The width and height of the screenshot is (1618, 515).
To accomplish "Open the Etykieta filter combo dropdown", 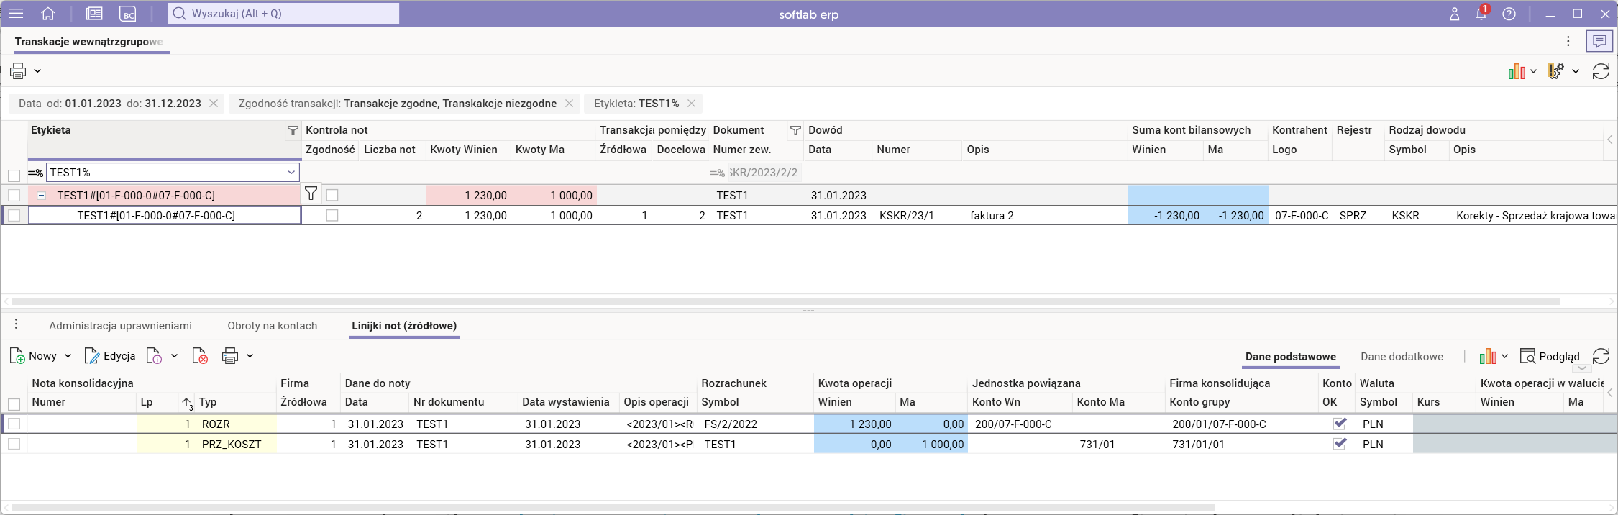I will (291, 173).
